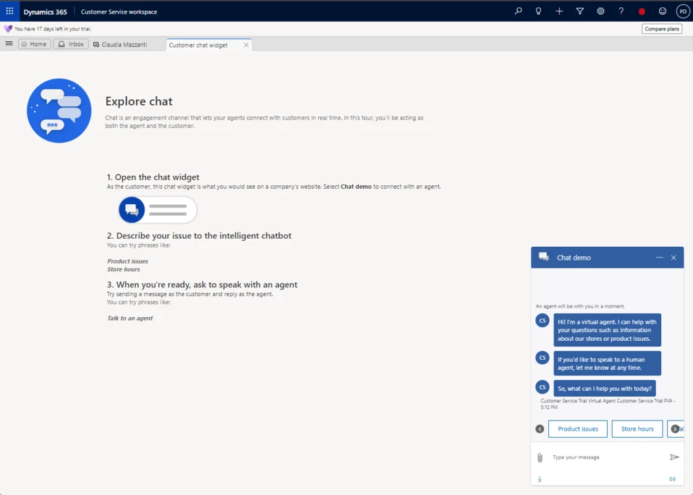This screenshot has height=495, width=693.
Task: Select the search magnifier icon
Action: pos(517,11)
